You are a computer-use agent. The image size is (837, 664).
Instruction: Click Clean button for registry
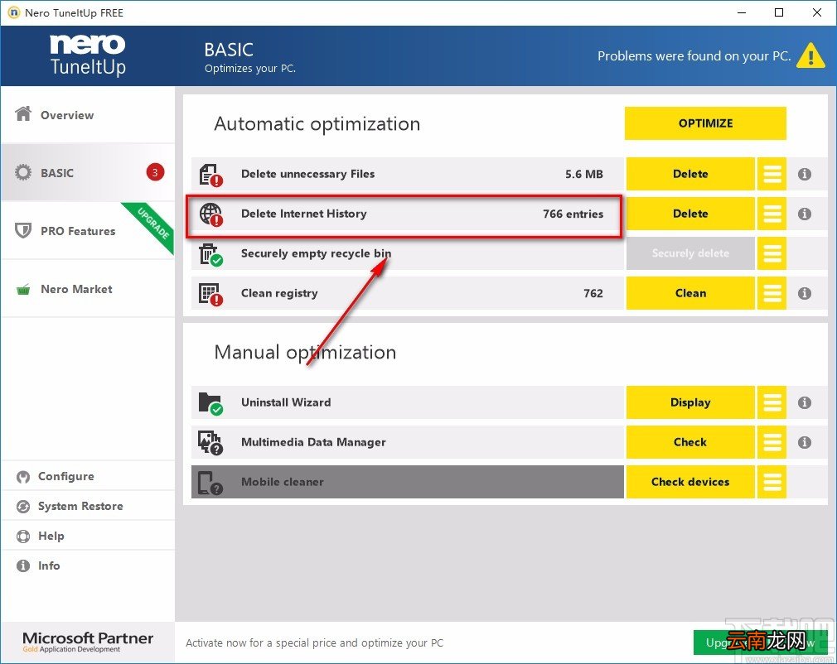point(690,293)
